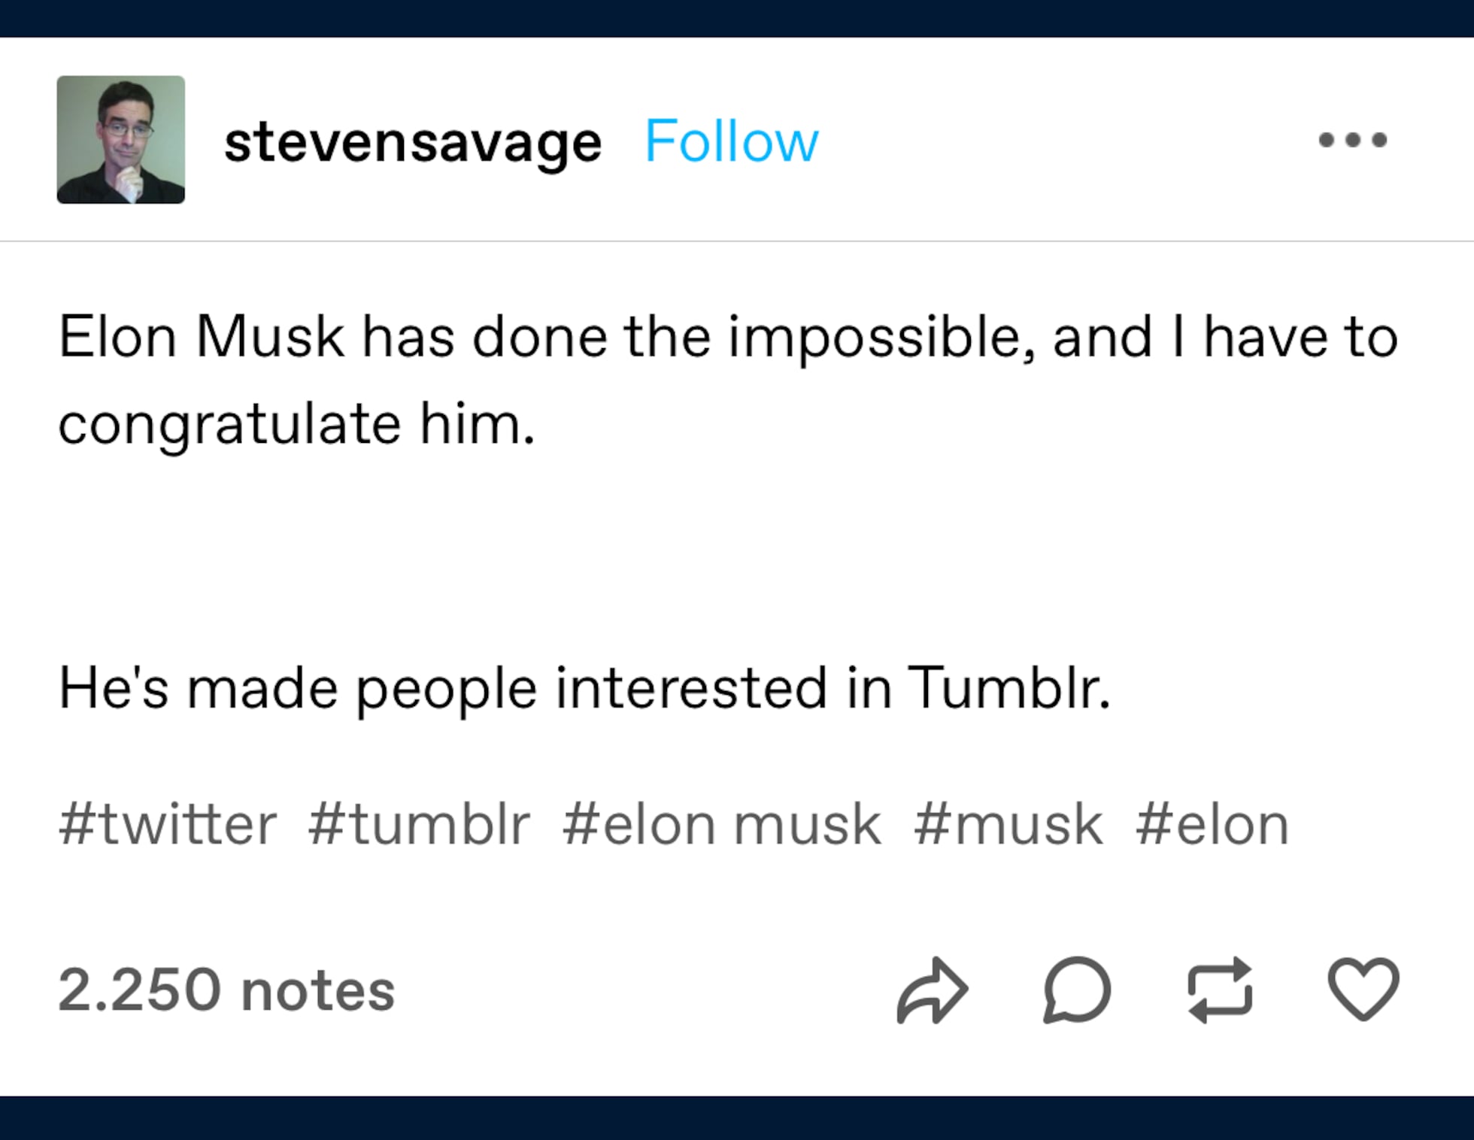Click the dark bar above the post
1474x1140 pixels.
tap(737, 18)
